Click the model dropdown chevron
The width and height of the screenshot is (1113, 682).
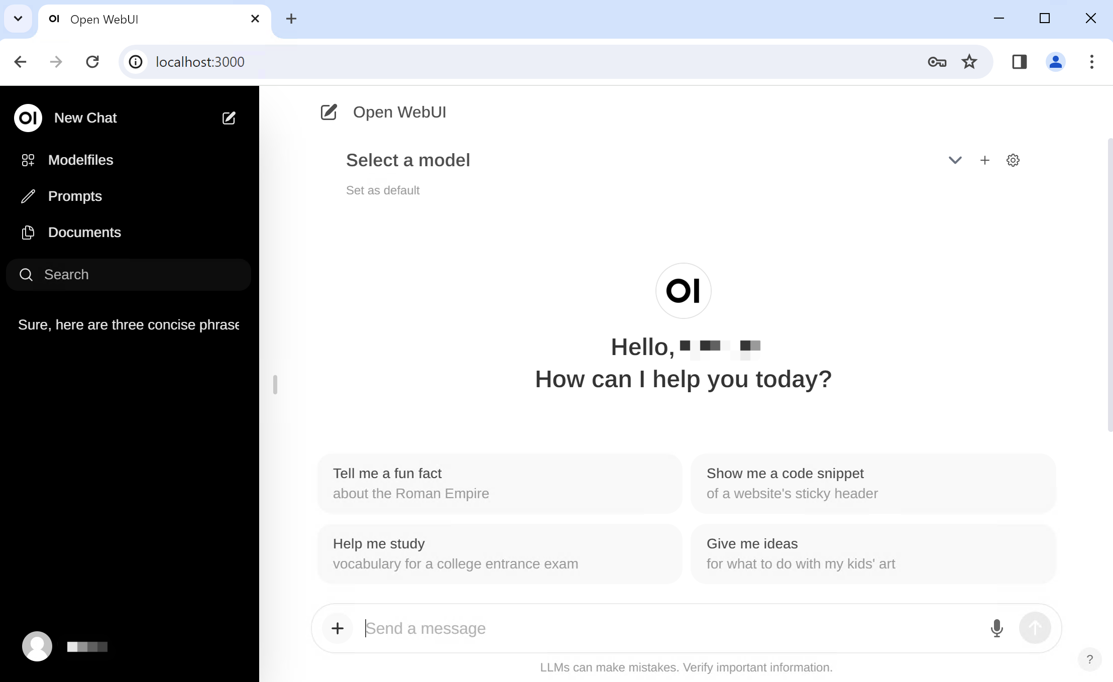955,161
